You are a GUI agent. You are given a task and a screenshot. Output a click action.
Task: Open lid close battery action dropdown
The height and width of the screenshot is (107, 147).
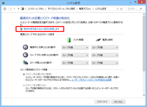[x=75, y=63]
